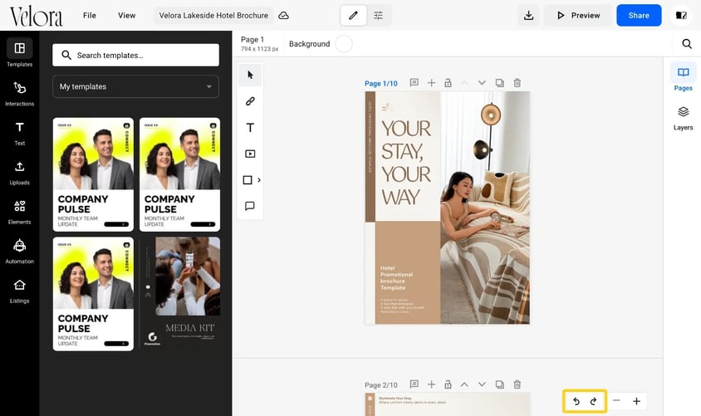701x416 pixels.
Task: Open notes for Page 2/10
Action: point(414,384)
